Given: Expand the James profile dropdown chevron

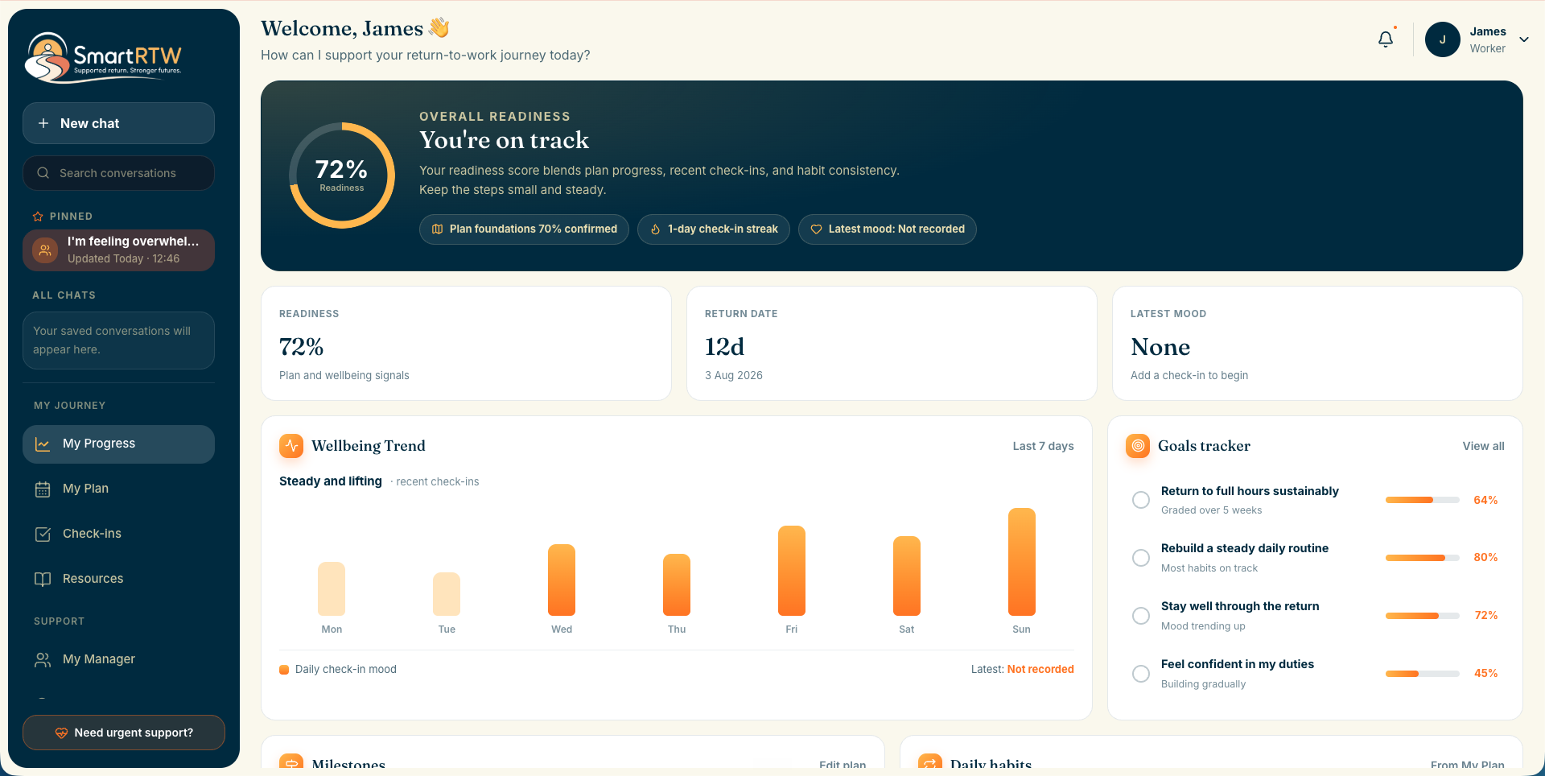Looking at the screenshot, I should [x=1524, y=39].
